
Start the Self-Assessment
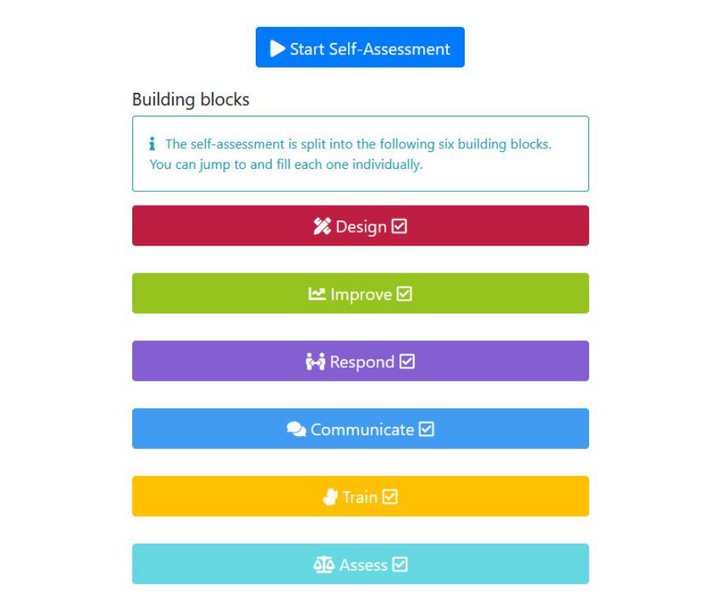(360, 48)
